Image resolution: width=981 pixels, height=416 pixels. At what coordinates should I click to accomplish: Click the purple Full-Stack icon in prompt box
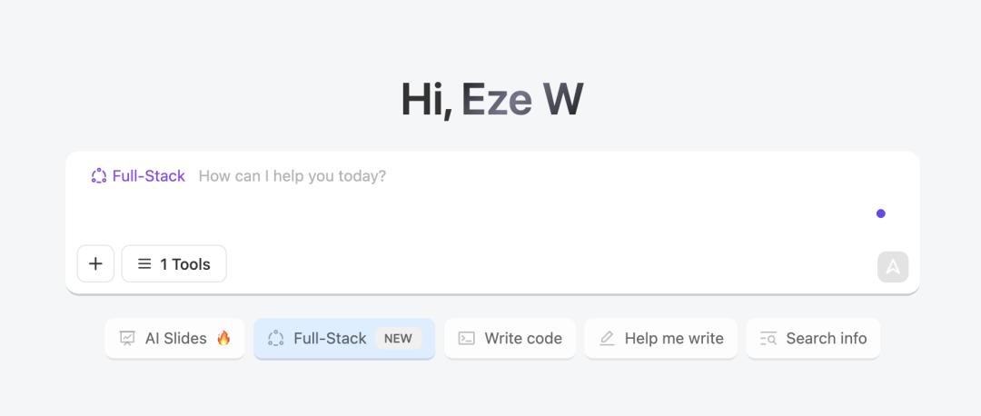[99, 176]
